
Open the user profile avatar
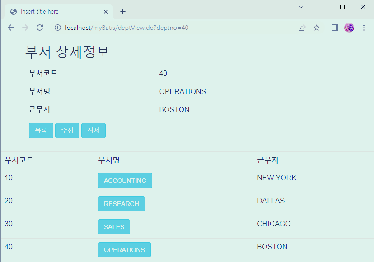coord(349,28)
